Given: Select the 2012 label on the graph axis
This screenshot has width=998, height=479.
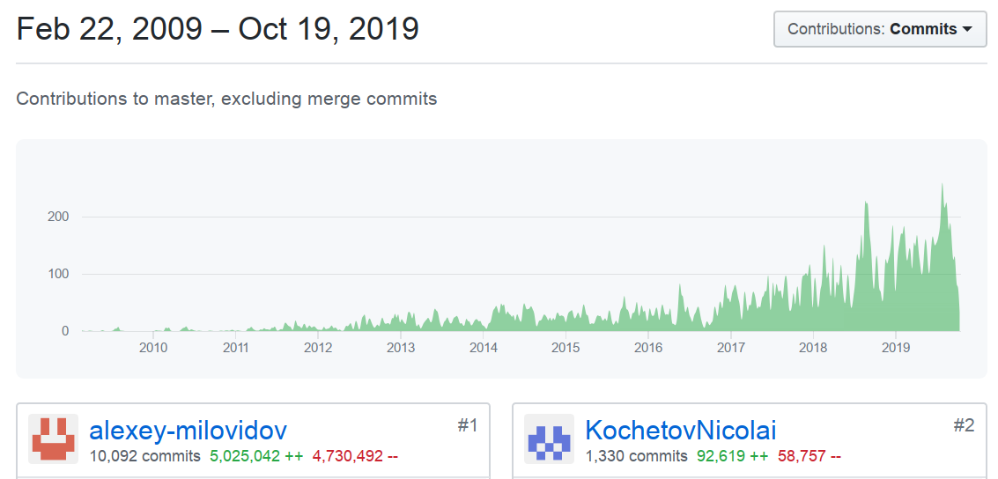Looking at the screenshot, I should pos(318,347).
